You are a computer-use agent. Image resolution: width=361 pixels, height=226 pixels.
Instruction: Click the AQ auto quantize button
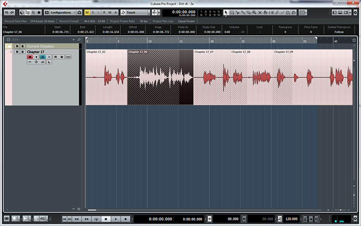(43, 219)
